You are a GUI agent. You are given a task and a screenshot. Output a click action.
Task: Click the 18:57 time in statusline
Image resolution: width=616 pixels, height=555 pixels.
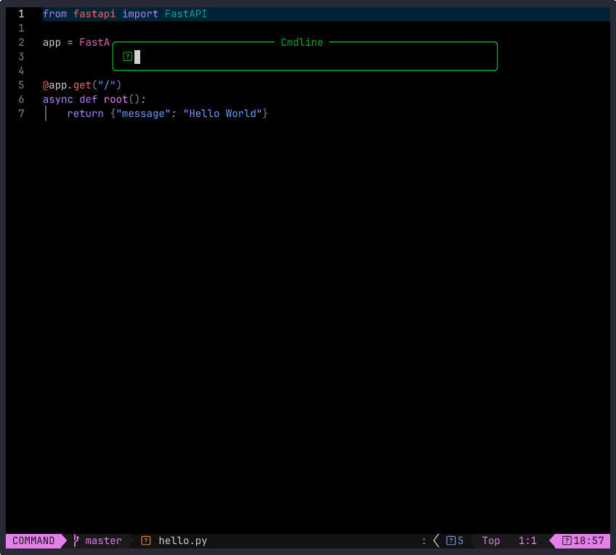(588, 541)
